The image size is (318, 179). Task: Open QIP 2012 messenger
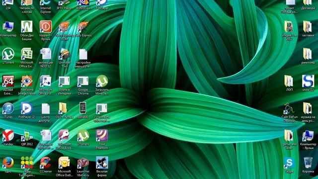[x=27, y=138]
